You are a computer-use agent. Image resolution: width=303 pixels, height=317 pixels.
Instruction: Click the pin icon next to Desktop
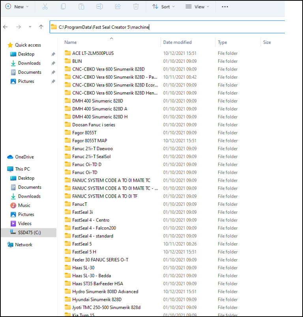pyautogui.click(x=53, y=54)
